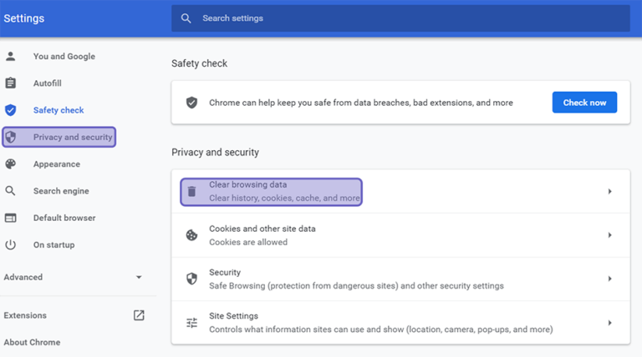Viewport: 642px width, 357px height.
Task: Select the blue Safety check shield icon
Action: point(11,110)
